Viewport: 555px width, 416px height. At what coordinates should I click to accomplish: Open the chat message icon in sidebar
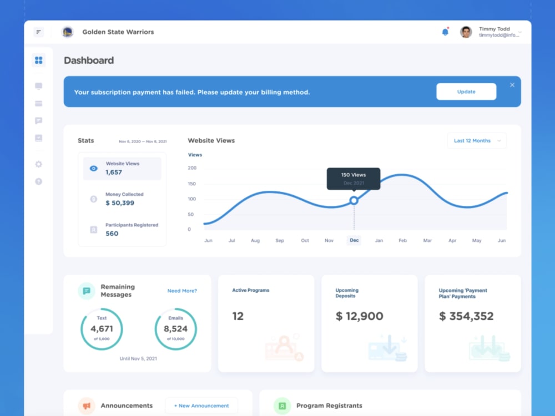pos(39,120)
